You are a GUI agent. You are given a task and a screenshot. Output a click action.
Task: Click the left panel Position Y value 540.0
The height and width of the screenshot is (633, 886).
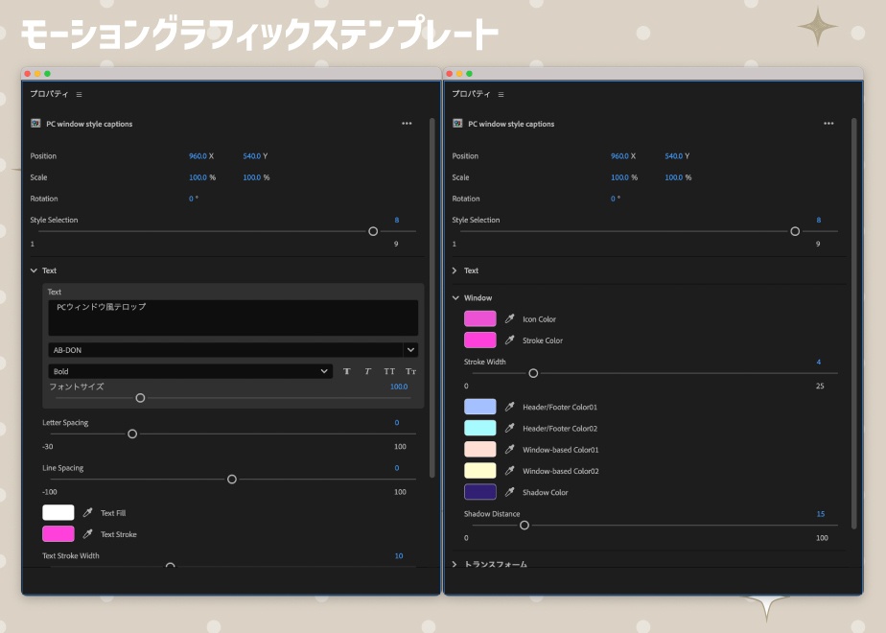click(252, 156)
